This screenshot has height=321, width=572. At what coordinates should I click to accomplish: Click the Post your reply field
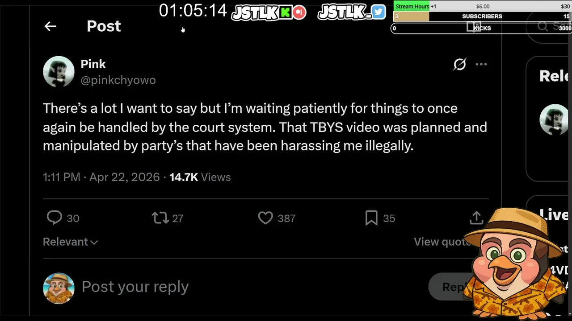135,287
